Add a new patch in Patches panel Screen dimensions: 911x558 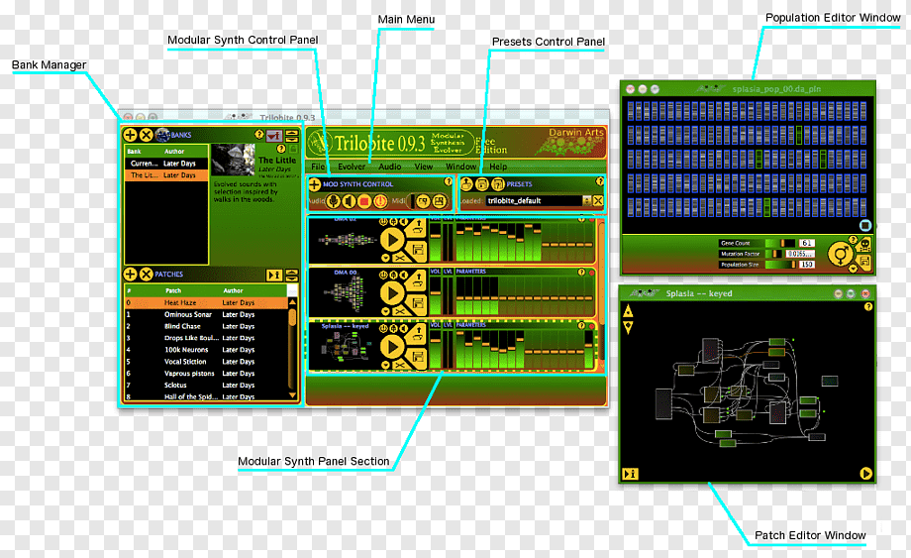coord(130,275)
